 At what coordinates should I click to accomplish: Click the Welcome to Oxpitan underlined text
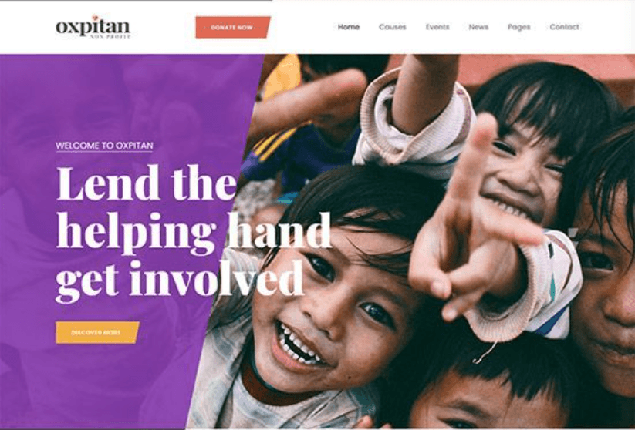[x=104, y=146]
